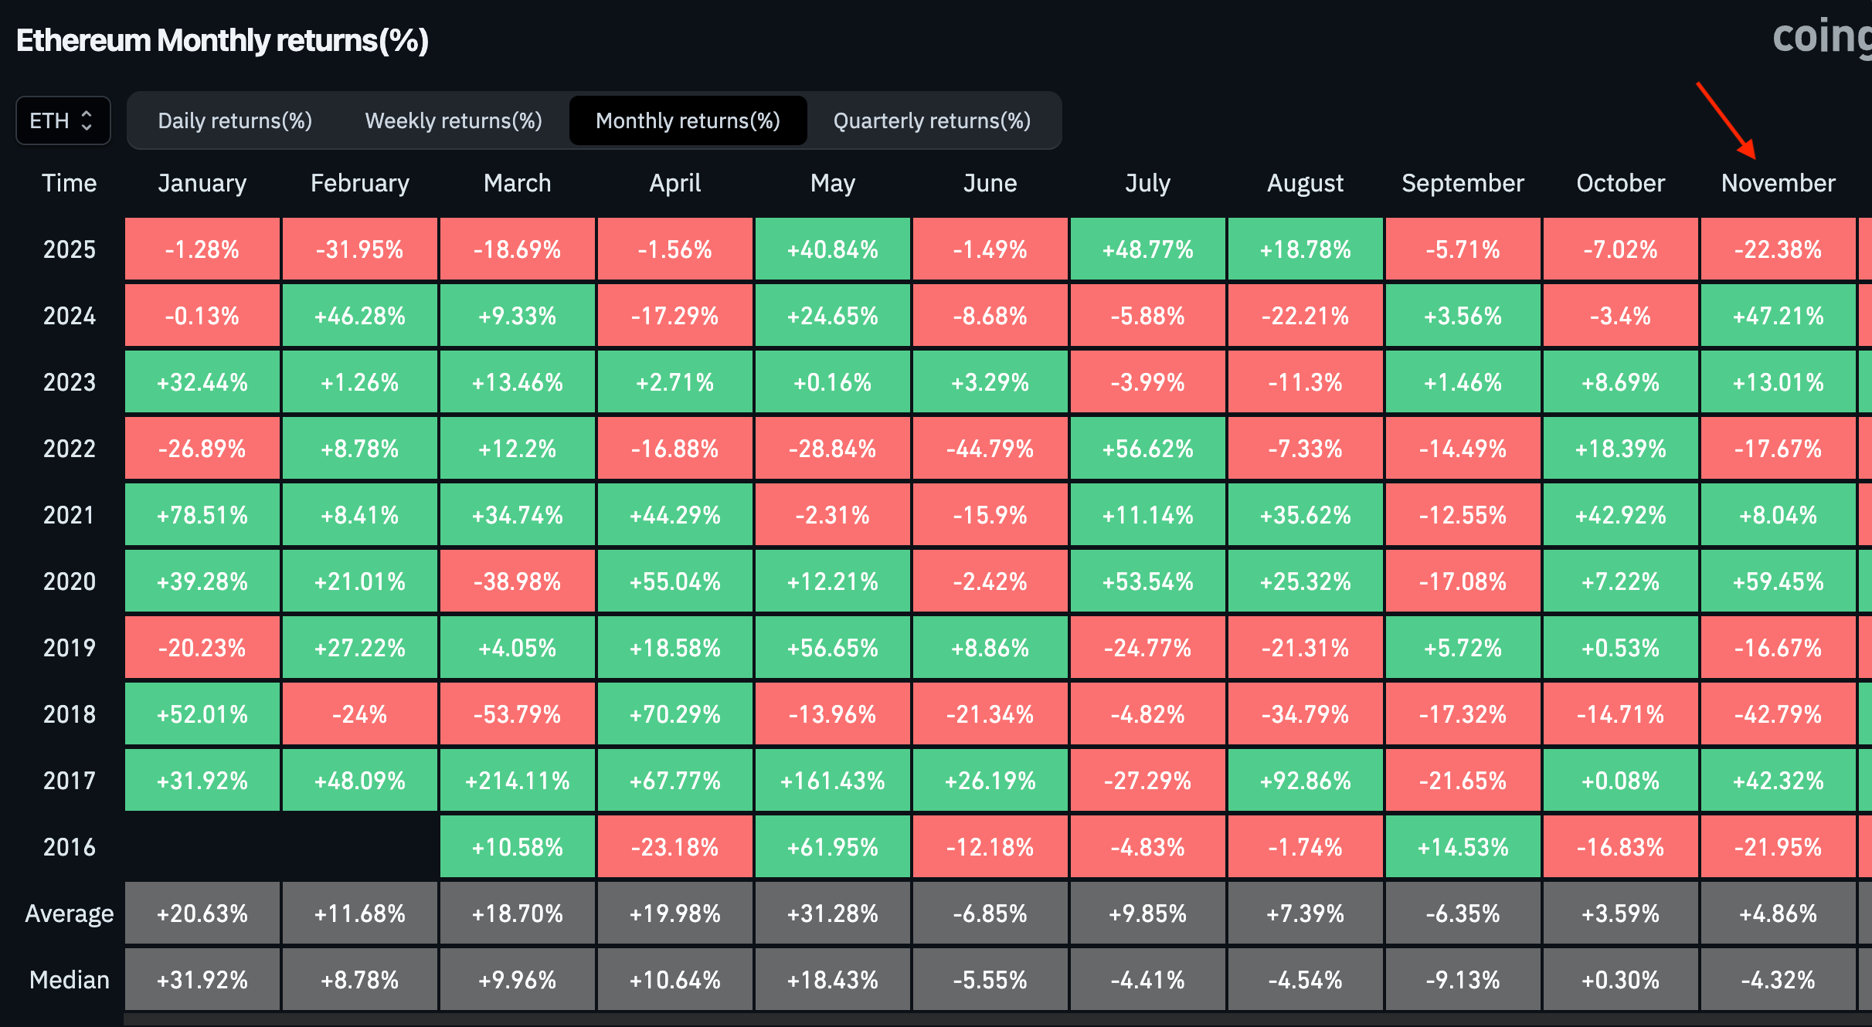Click the 2021 October +42.92% cell
The width and height of the screenshot is (1872, 1027).
click(x=1620, y=515)
